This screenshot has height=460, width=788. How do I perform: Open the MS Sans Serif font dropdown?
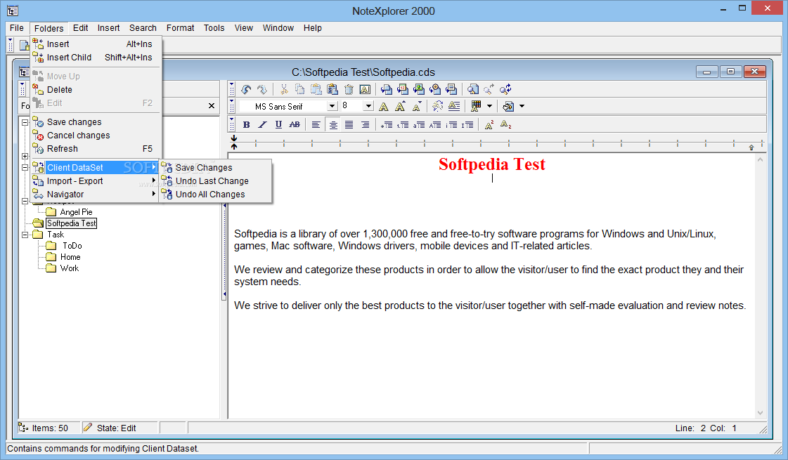pyautogui.click(x=332, y=107)
